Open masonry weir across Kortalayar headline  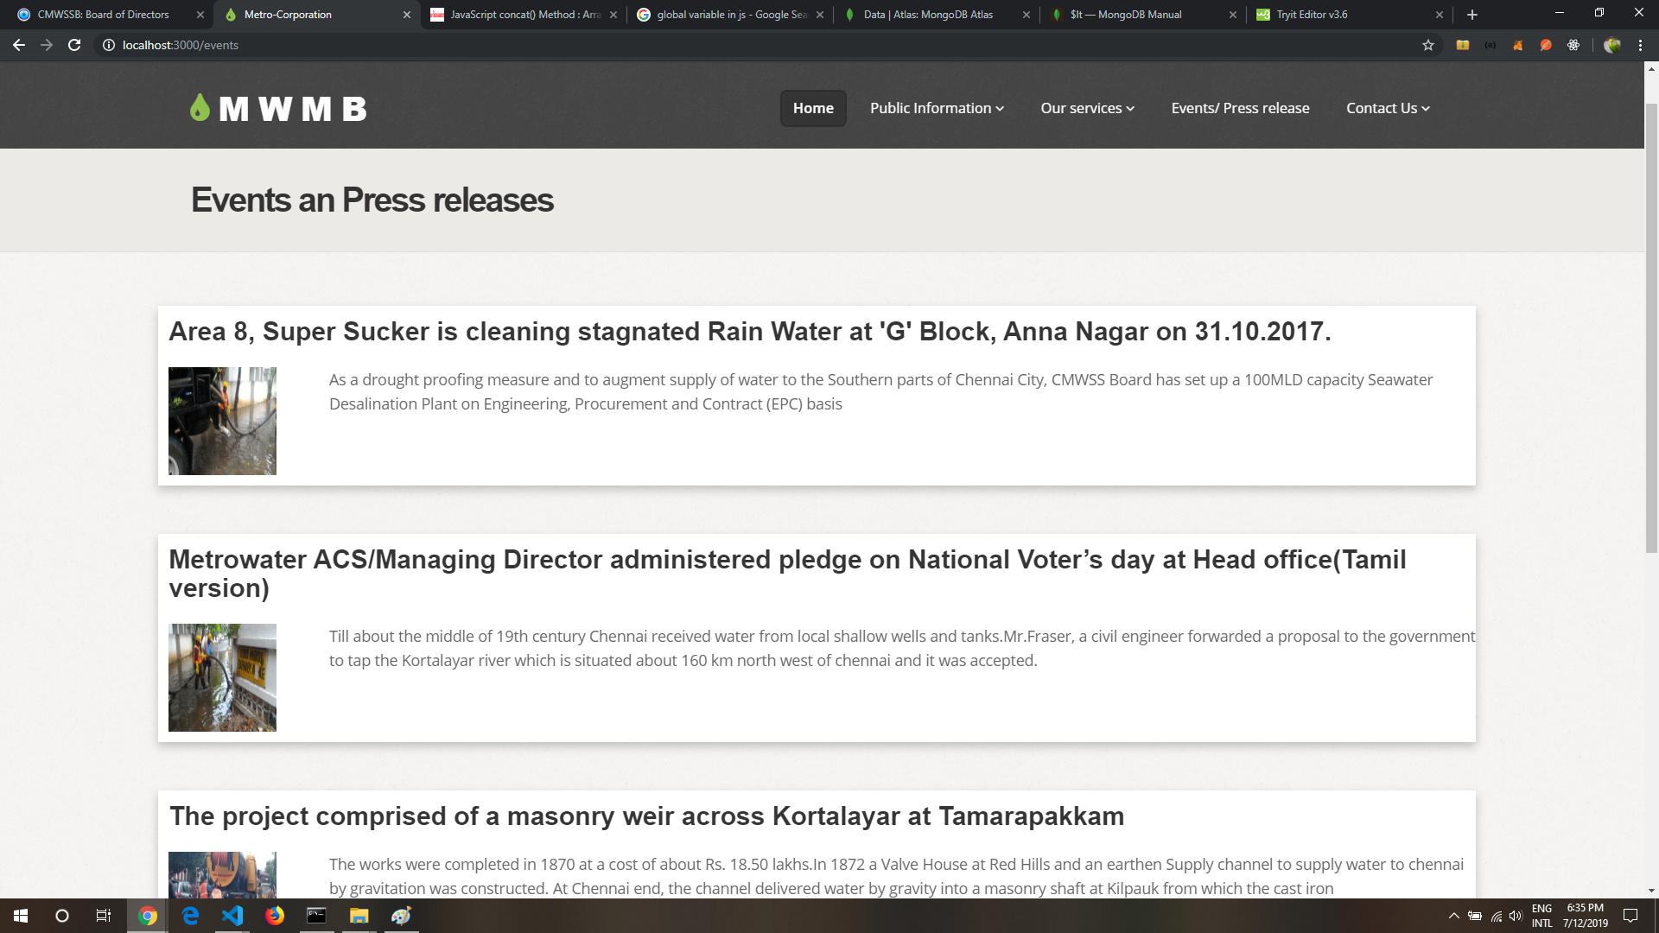coord(646,816)
